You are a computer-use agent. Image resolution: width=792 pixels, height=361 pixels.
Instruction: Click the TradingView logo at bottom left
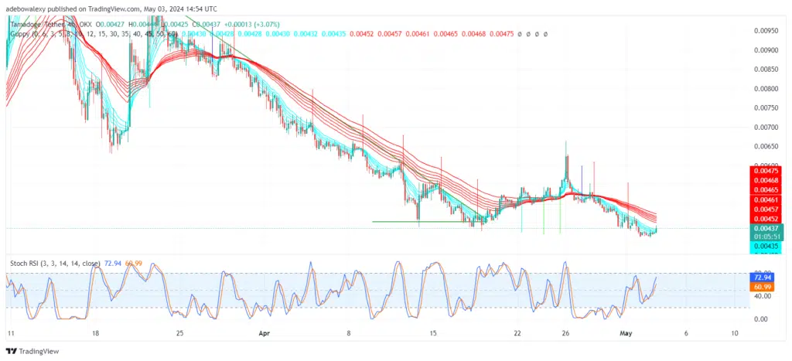coord(31,352)
